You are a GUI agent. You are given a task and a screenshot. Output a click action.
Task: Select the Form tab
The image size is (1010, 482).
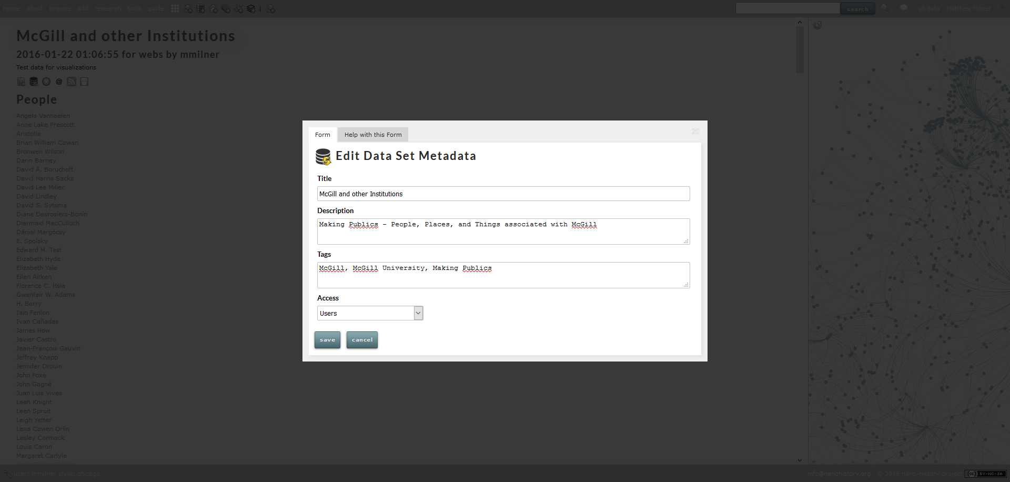322,135
